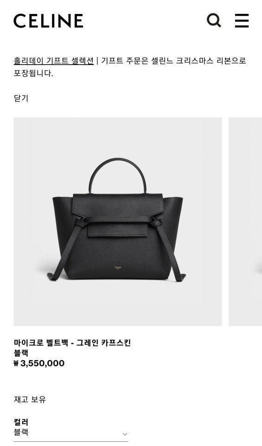The image size is (262, 446).
Task: Select the 마이크로 벨트백 product title
Action: (72, 342)
